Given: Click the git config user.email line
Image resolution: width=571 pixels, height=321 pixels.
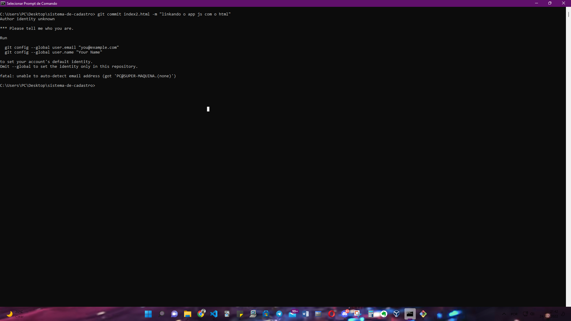Looking at the screenshot, I should [x=62, y=47].
